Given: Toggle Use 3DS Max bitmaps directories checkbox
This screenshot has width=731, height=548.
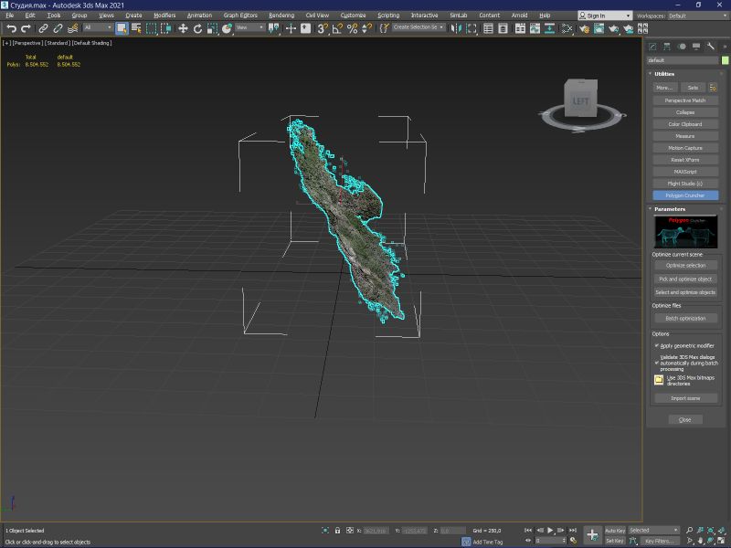Looking at the screenshot, I should (x=660, y=378).
